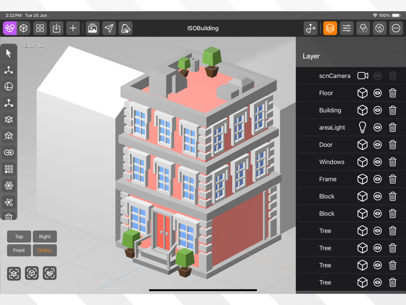Switch to Top view
The width and height of the screenshot is (406, 305).
[x=19, y=236]
